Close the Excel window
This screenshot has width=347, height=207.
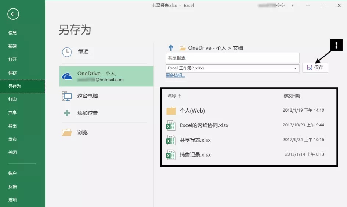pos(339,6)
